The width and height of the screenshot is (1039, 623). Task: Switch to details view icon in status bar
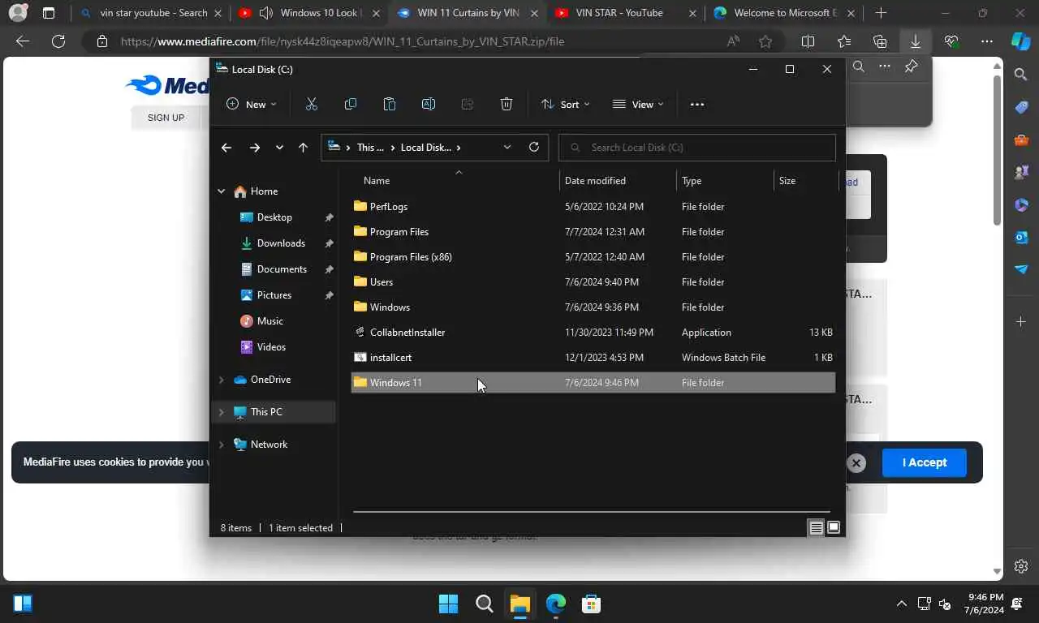tap(817, 528)
